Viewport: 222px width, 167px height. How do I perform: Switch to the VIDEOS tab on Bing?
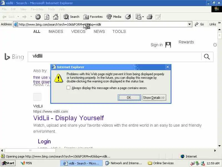(x=78, y=31)
